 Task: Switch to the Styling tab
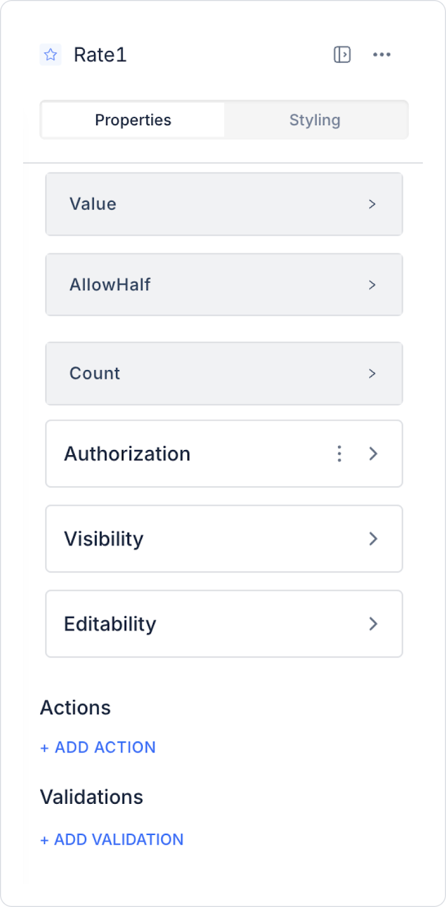pyautogui.click(x=315, y=120)
